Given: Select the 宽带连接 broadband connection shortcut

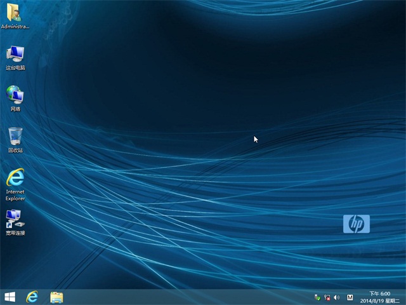Looking at the screenshot, I should coord(15,219).
